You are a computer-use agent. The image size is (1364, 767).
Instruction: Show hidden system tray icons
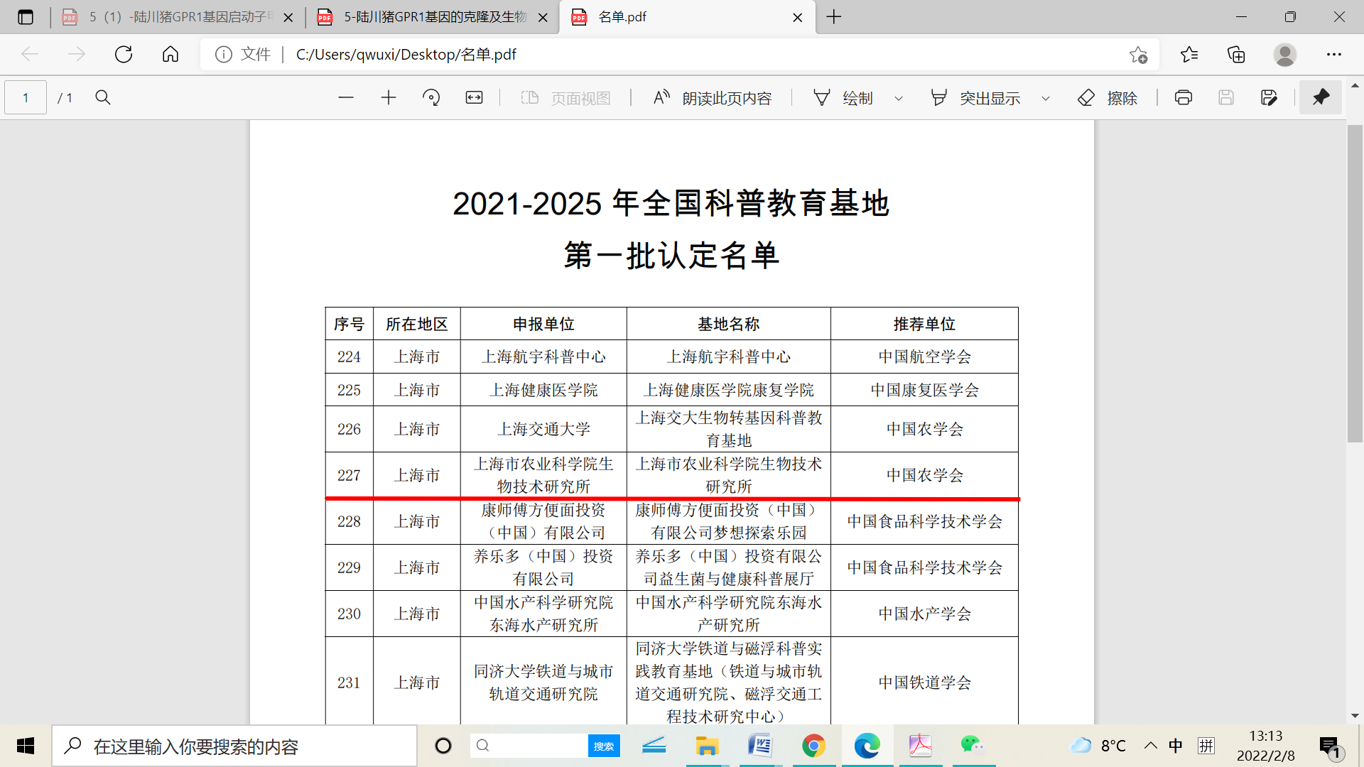pyautogui.click(x=1151, y=746)
